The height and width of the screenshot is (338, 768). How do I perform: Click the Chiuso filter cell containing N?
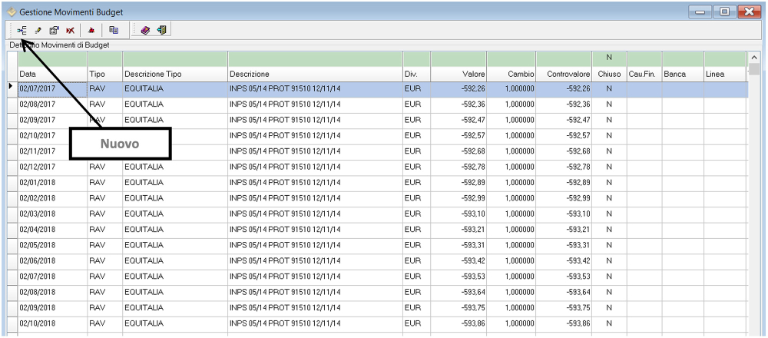point(608,58)
